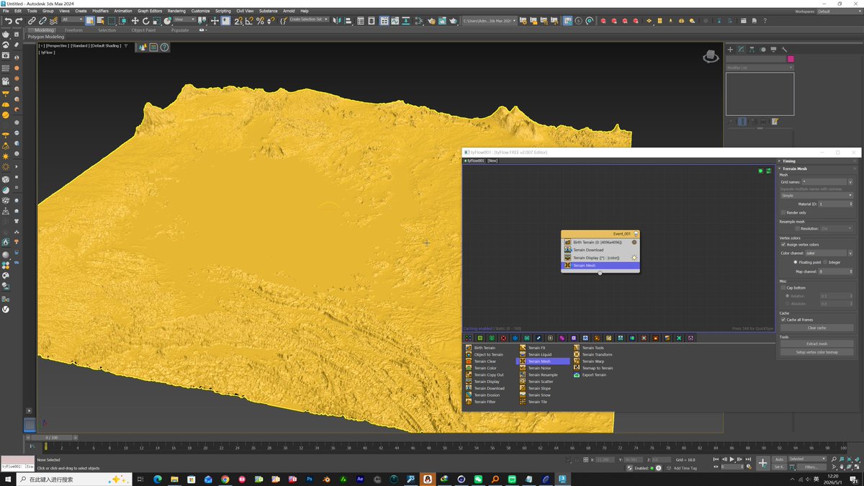
Task: Toggle Terrain Display lightbulb in Event_001
Action: pyautogui.click(x=634, y=257)
